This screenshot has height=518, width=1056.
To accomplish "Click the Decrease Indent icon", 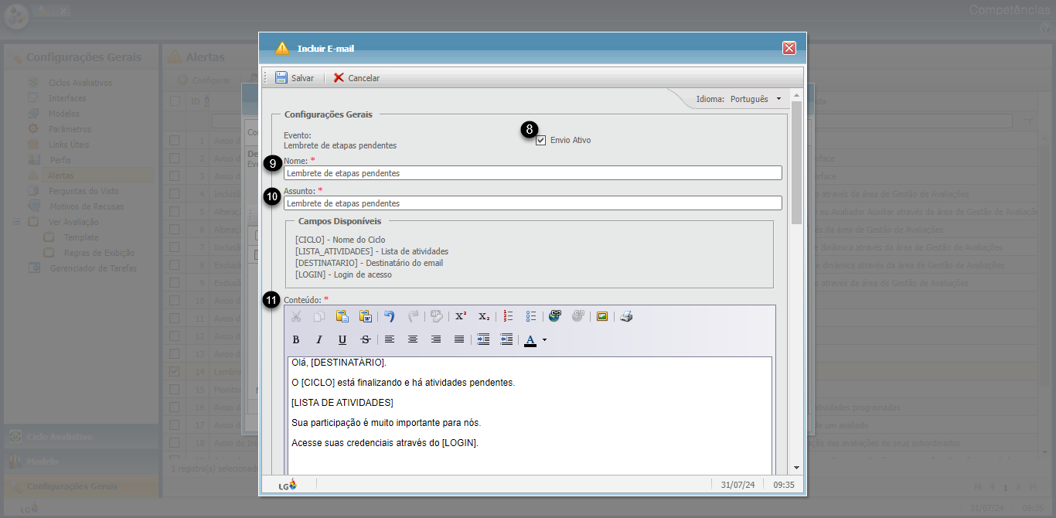I will (x=506, y=339).
